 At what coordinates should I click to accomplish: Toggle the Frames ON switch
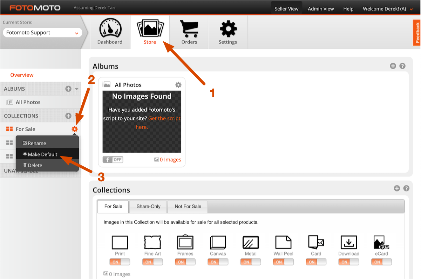pos(185,262)
